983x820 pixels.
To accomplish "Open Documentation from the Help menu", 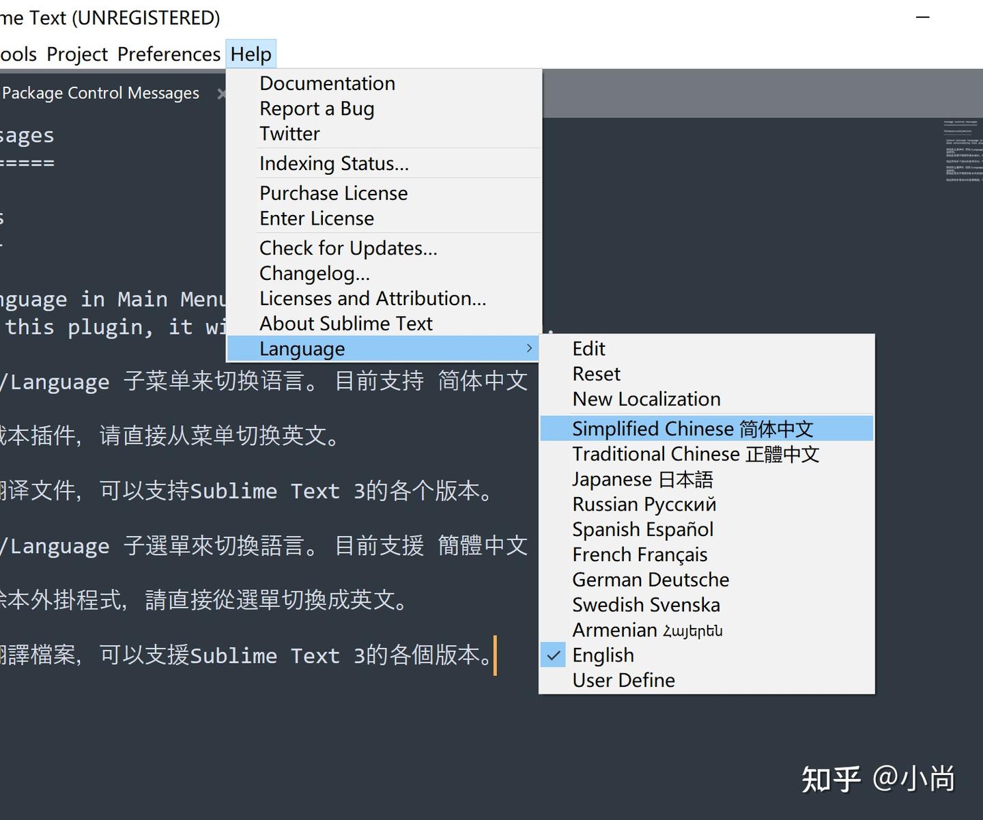I will 327,83.
